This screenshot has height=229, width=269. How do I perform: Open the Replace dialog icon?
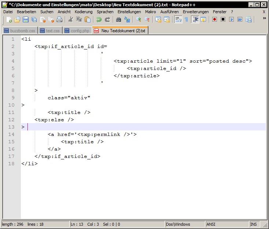point(127,19)
